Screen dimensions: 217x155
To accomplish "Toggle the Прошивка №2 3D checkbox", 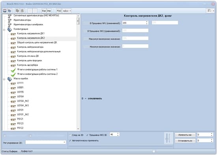I will click(87, 135).
